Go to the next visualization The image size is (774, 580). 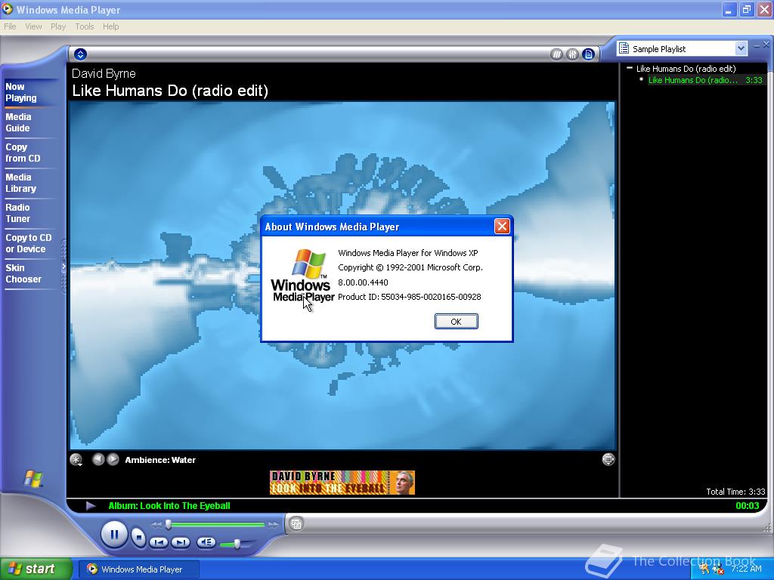point(113,460)
